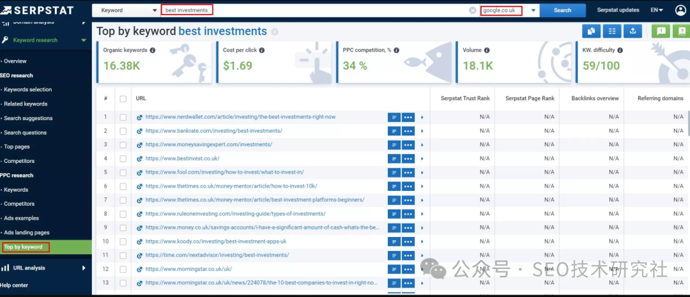Open external link icon for bankrate URL
Screen dimensions: 690x297
pos(139,131)
